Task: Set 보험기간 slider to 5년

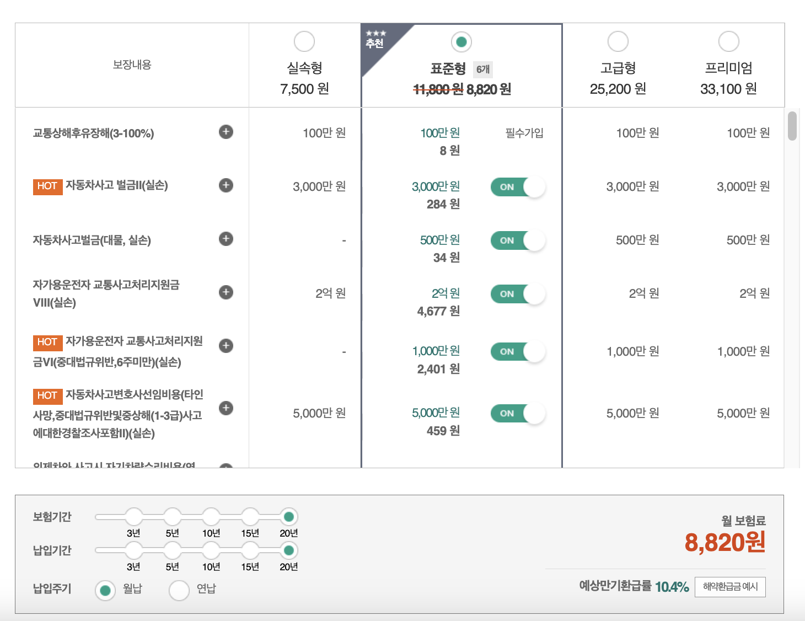Action: (x=173, y=517)
